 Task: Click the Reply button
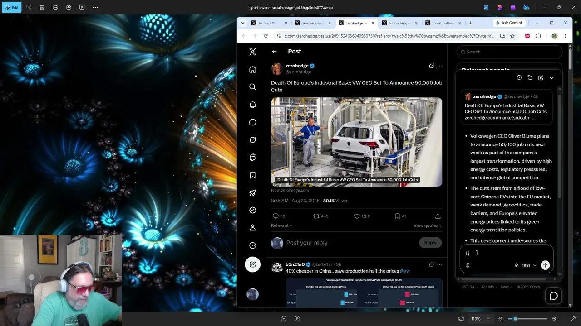430,243
